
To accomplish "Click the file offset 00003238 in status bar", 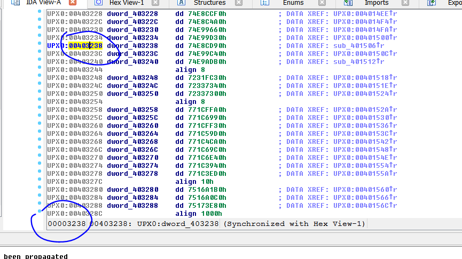I will 67,224.
